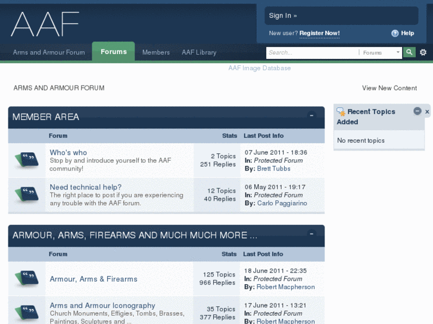Switch to the Forums tab
This screenshot has height=324, width=433.
point(114,52)
